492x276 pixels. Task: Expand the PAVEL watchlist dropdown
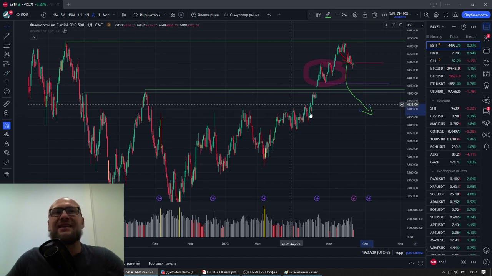[x=437, y=27]
